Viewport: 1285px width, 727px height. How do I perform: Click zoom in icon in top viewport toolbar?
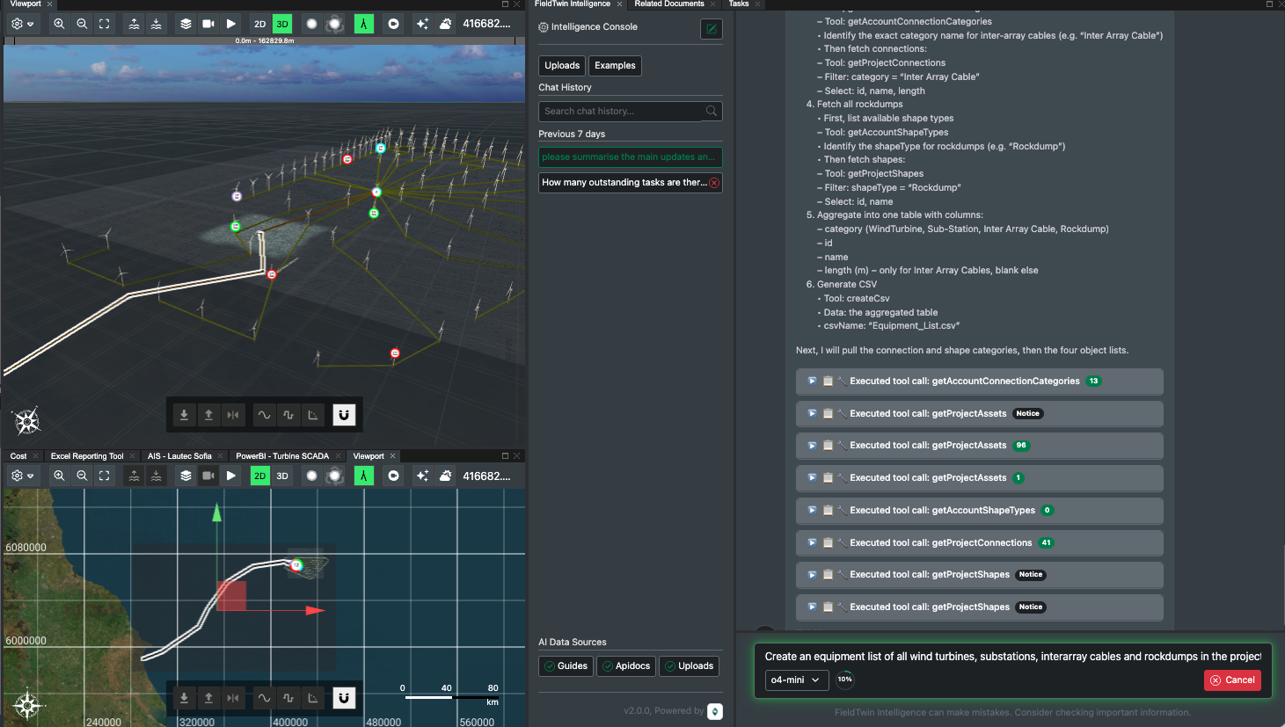(x=59, y=24)
